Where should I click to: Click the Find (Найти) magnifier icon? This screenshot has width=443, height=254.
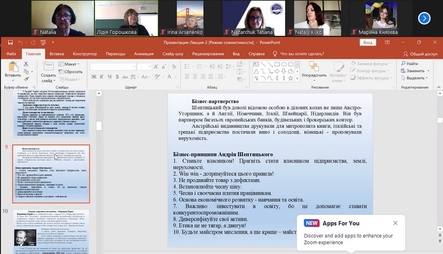click(403, 64)
